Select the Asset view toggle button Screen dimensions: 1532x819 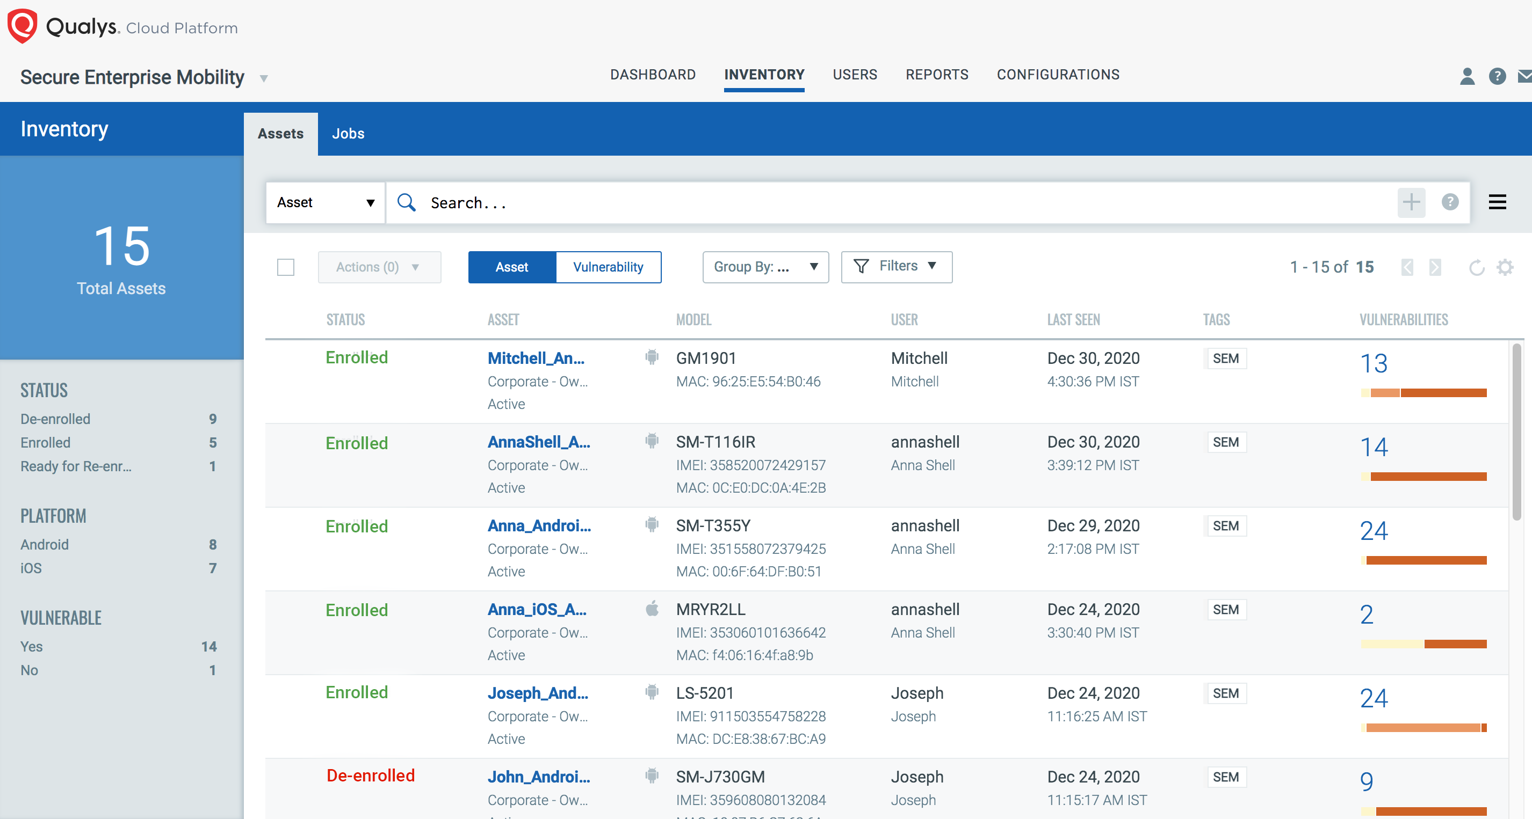(x=511, y=267)
